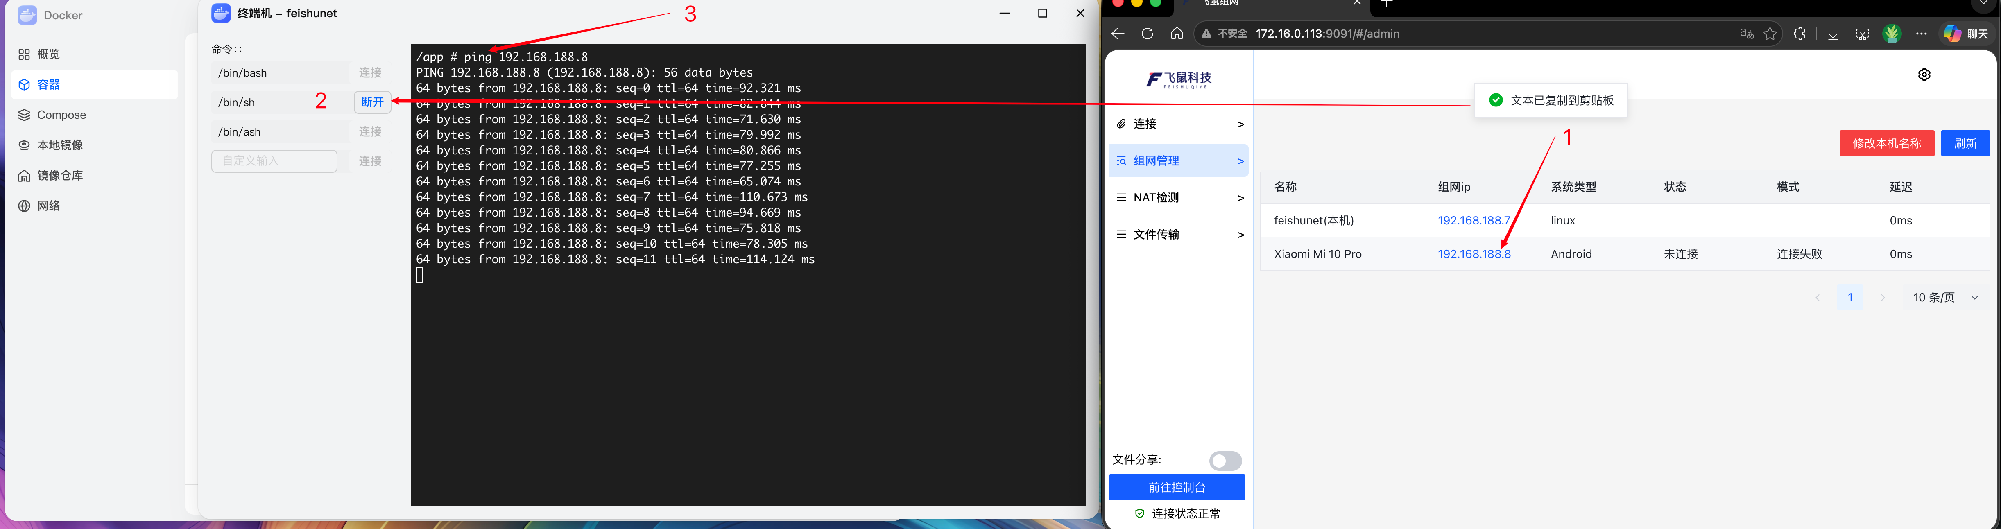Click the 不安全 security warning indicator
This screenshot has width=2001, height=529.
pos(1224,34)
